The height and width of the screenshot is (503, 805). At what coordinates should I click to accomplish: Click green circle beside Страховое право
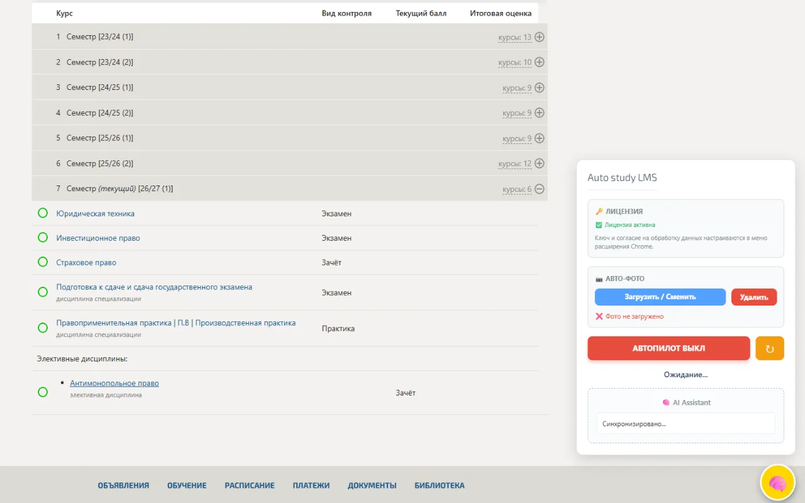tap(43, 262)
